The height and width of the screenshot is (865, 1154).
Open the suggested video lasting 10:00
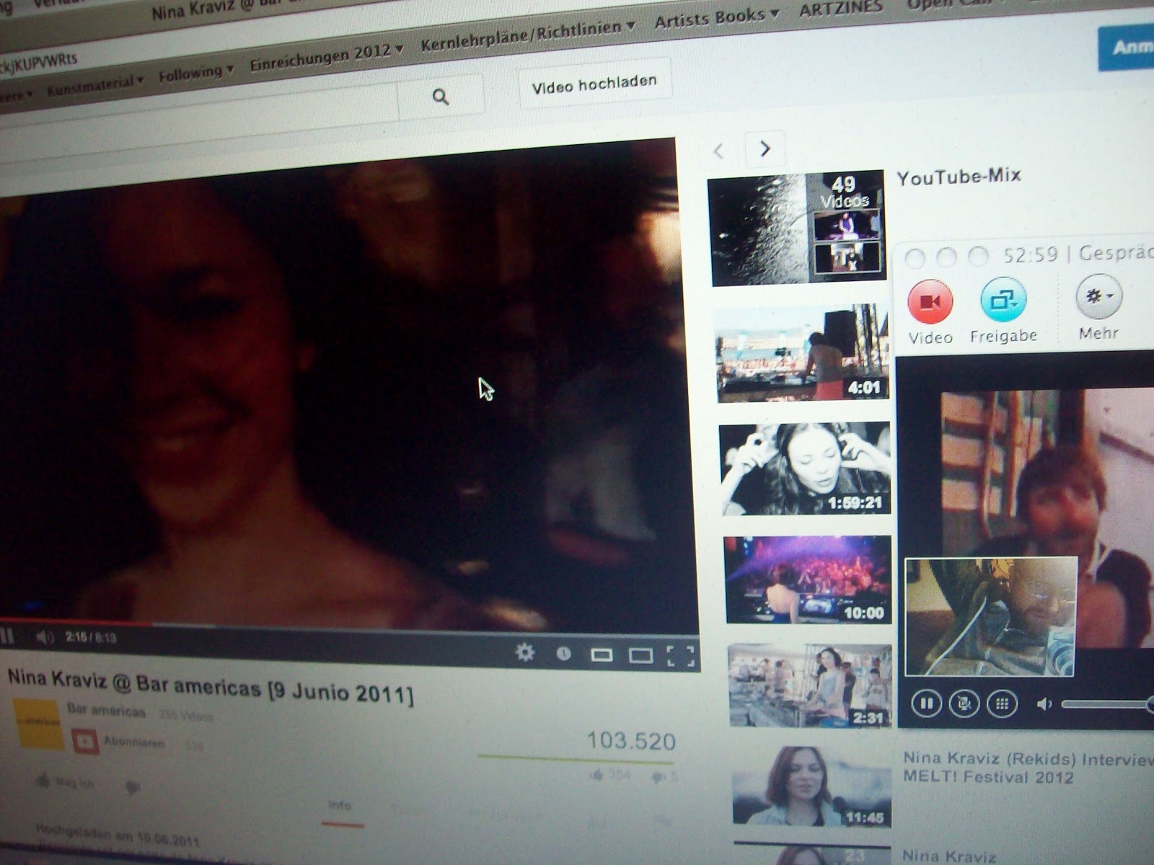point(808,580)
